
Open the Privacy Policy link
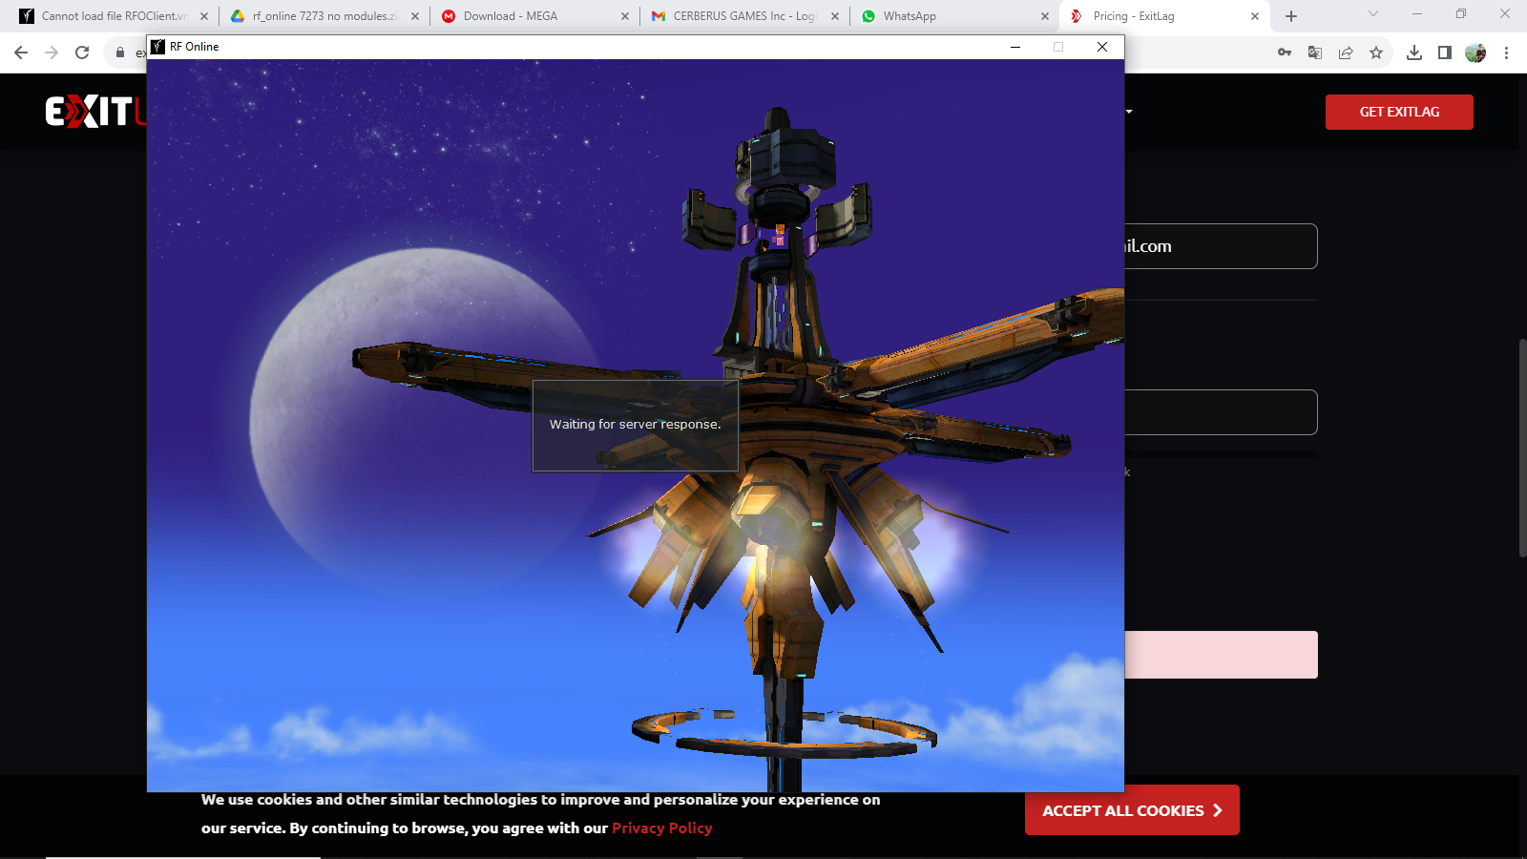point(662,828)
